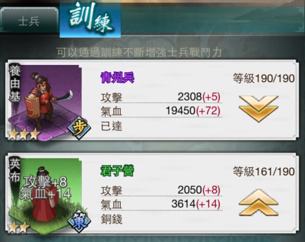Select the 青州兵 unit name
This screenshot has height=242, width=305.
(x=117, y=78)
